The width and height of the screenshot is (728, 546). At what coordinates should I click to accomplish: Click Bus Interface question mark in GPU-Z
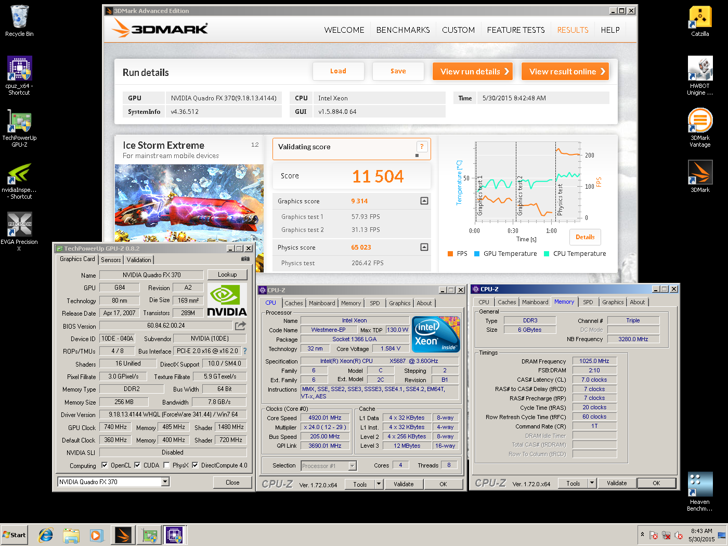pos(245,351)
